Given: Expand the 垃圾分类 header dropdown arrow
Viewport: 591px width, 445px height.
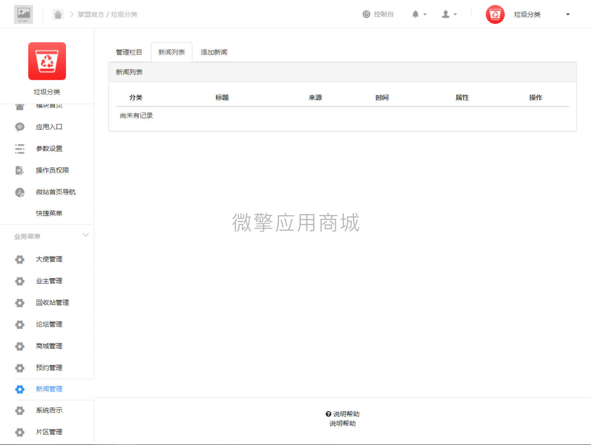Looking at the screenshot, I should pyautogui.click(x=568, y=14).
